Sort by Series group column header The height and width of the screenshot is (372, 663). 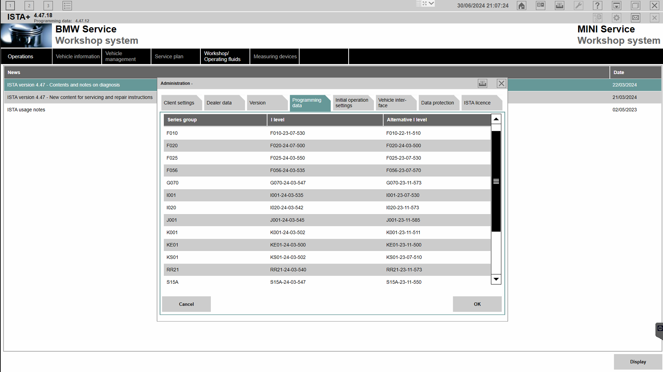click(215, 120)
